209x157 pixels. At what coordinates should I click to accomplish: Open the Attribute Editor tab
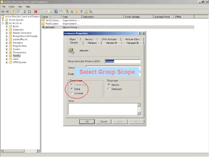click(x=132, y=39)
